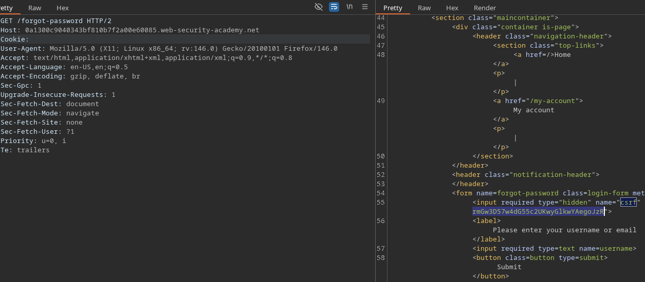Click the crossed-out eye icon in request editor
Screen dimensions: 645x282
(319, 7)
